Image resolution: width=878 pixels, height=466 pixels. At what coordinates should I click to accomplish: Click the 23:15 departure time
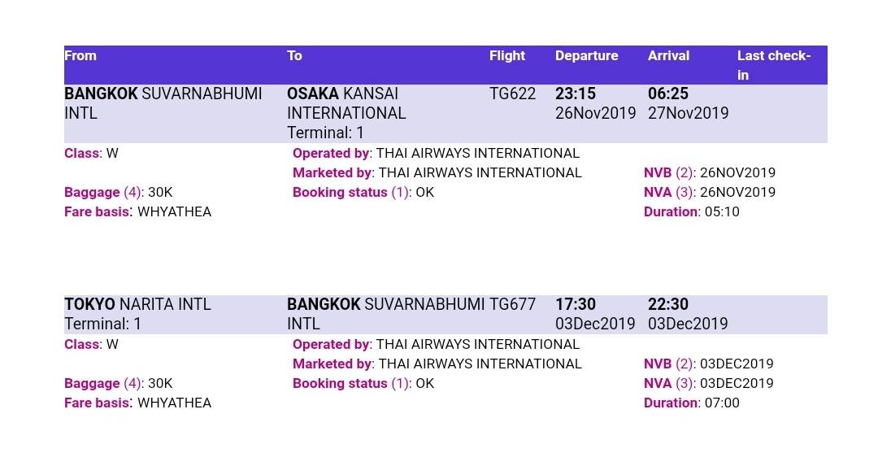pyautogui.click(x=575, y=94)
